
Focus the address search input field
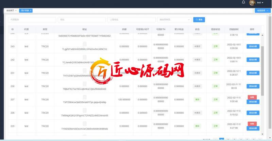click(82, 20)
